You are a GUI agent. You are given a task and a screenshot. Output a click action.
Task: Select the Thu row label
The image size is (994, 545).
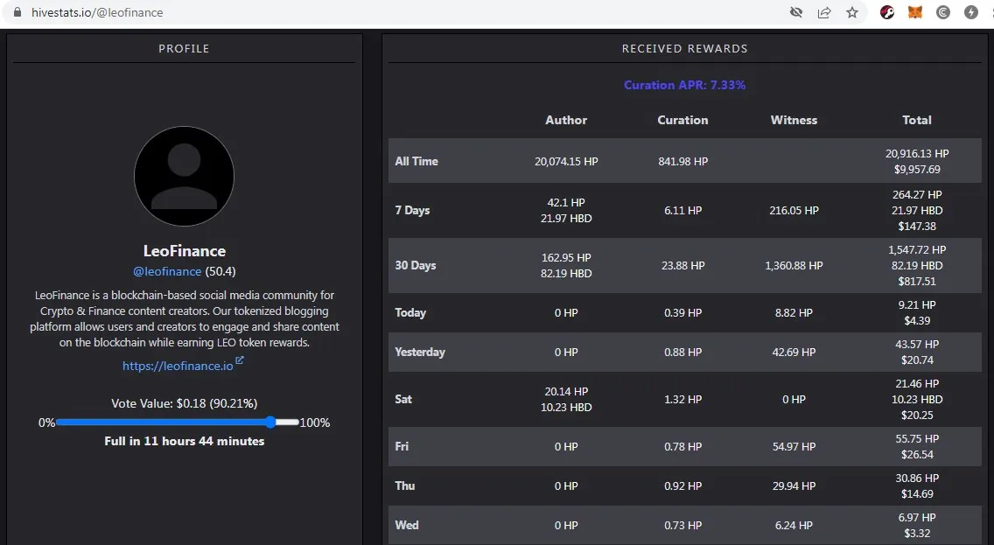405,486
